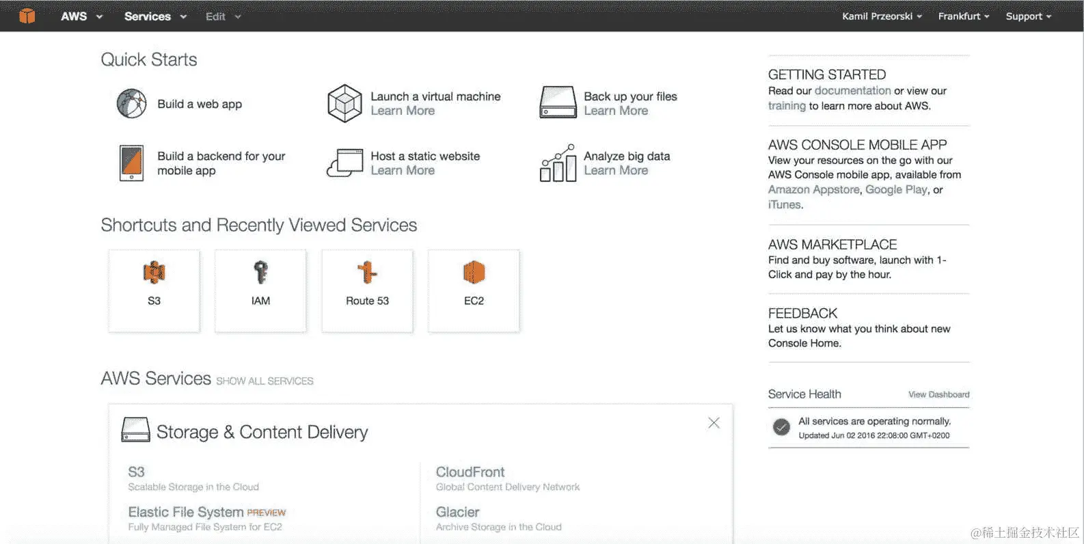The image size is (1084, 544).
Task: Click the Build a web app link
Action: tap(200, 104)
